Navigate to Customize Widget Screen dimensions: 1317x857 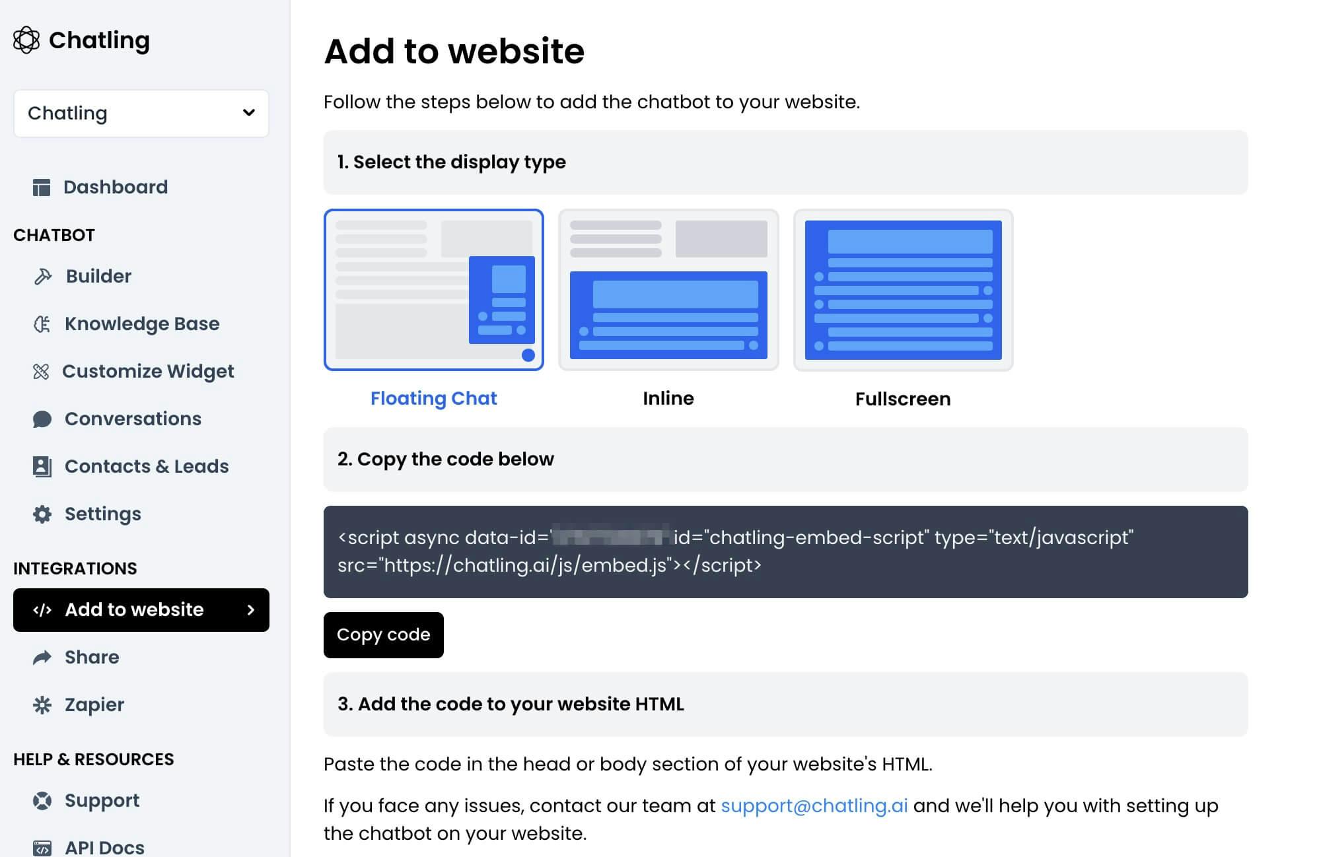pyautogui.click(x=148, y=372)
